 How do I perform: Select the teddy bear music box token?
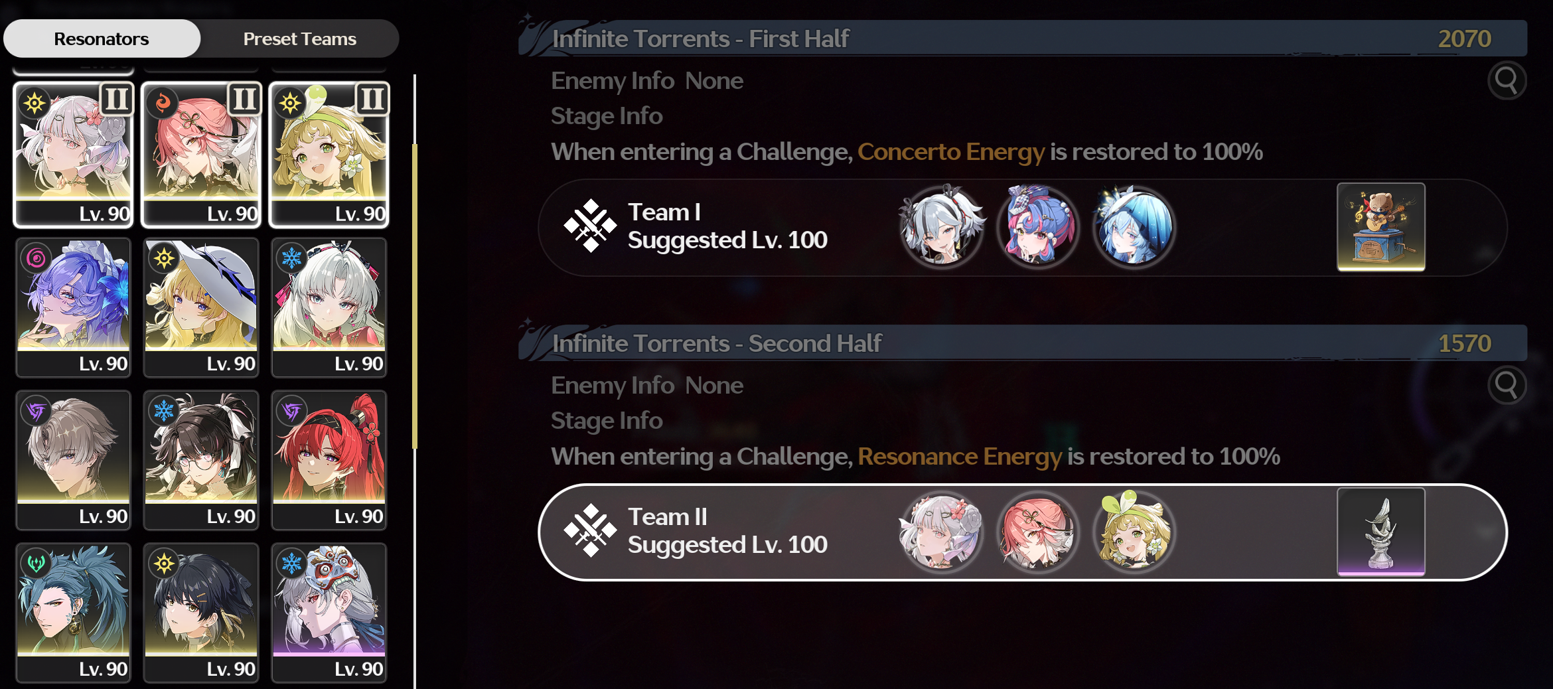pyautogui.click(x=1380, y=227)
